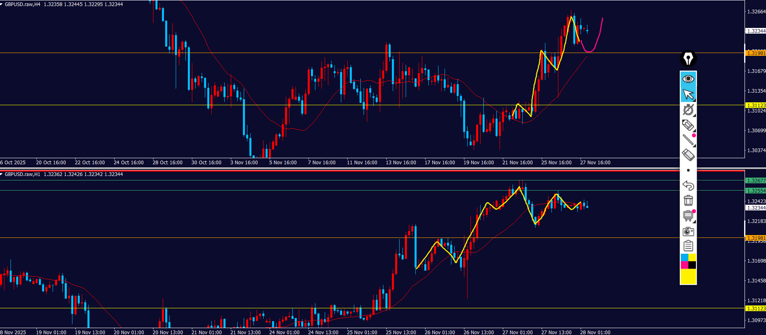Take a screenshot with camera icon
Viewport: 766px width, 335px height.
(x=688, y=231)
